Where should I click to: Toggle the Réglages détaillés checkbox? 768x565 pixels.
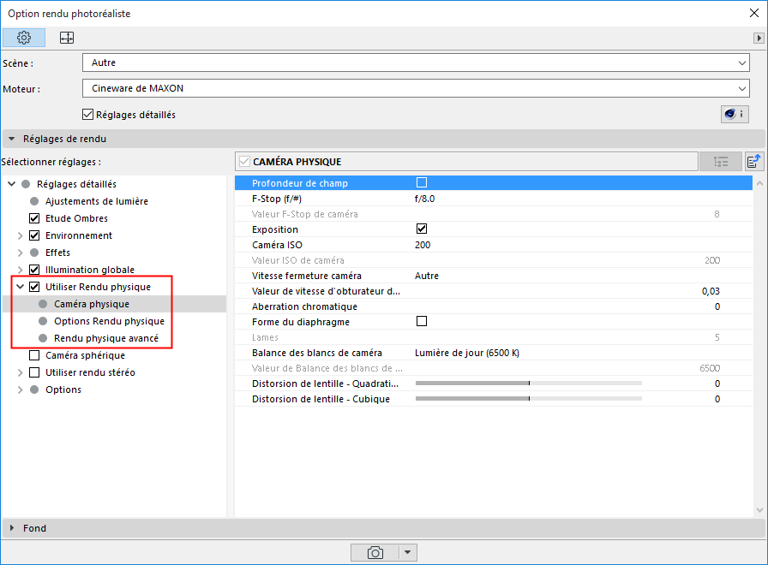tap(87, 115)
